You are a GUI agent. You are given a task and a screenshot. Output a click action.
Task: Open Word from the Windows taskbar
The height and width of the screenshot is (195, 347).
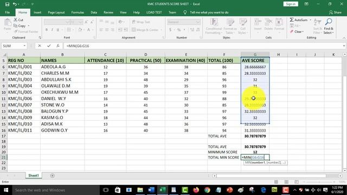click(x=151, y=190)
